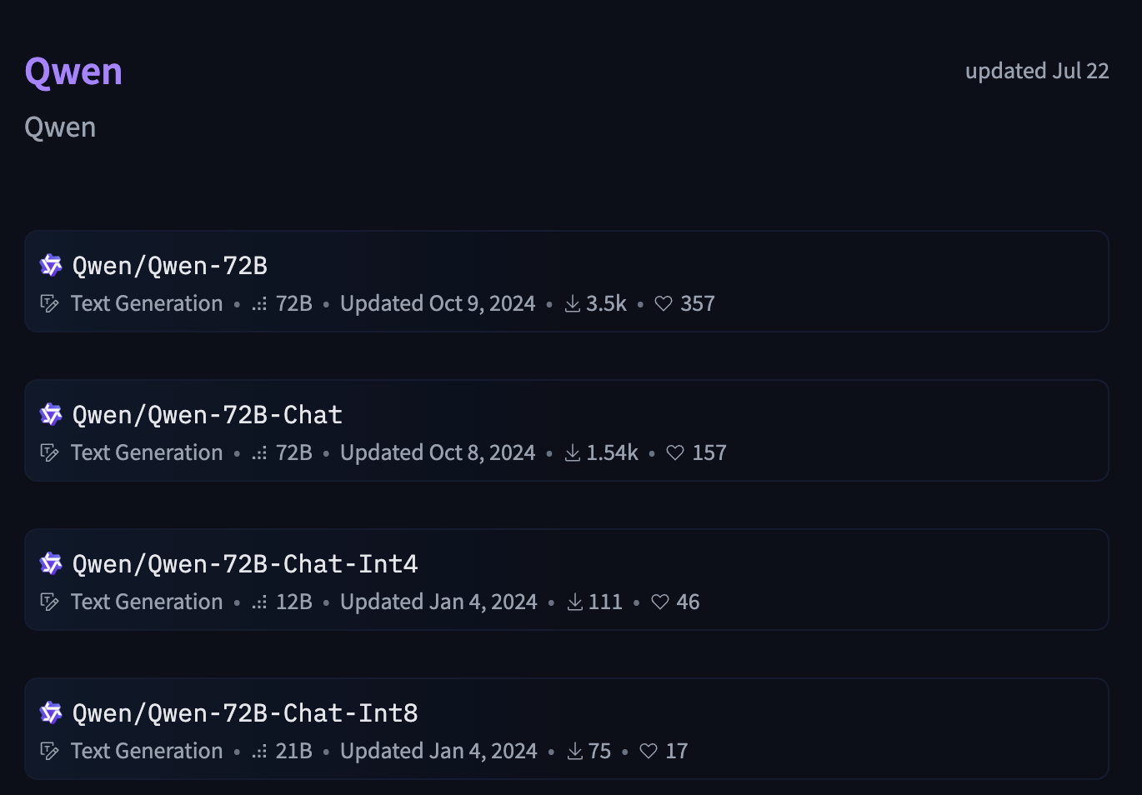Click the heart icon showing 17 likes
The image size is (1142, 795).
(x=649, y=752)
